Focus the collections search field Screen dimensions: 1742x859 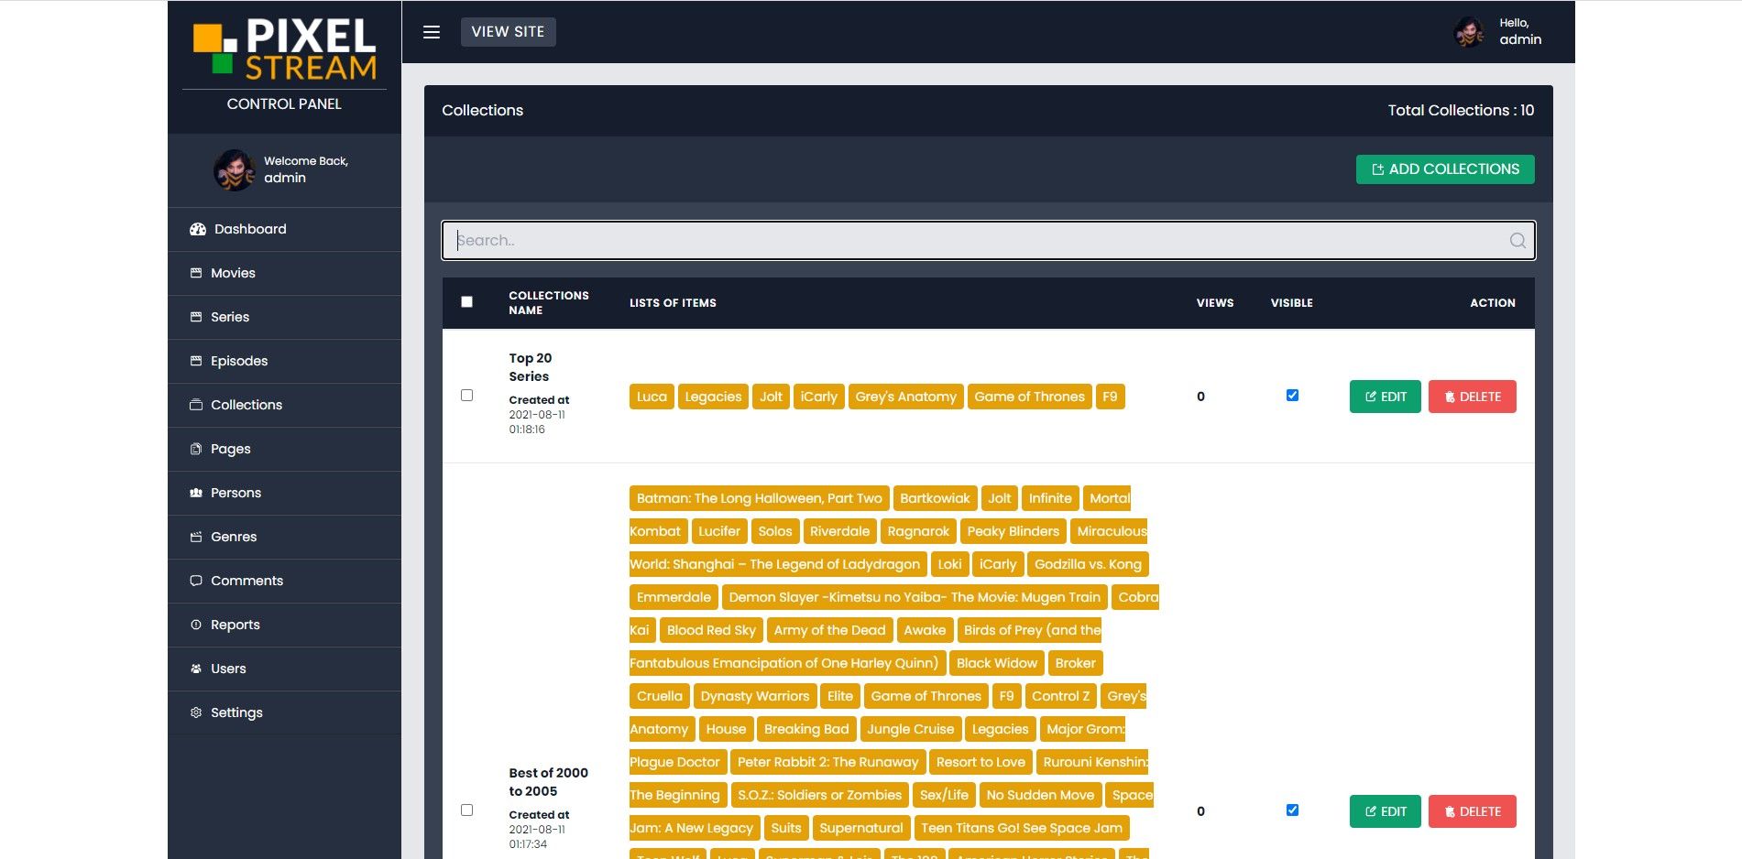click(988, 241)
